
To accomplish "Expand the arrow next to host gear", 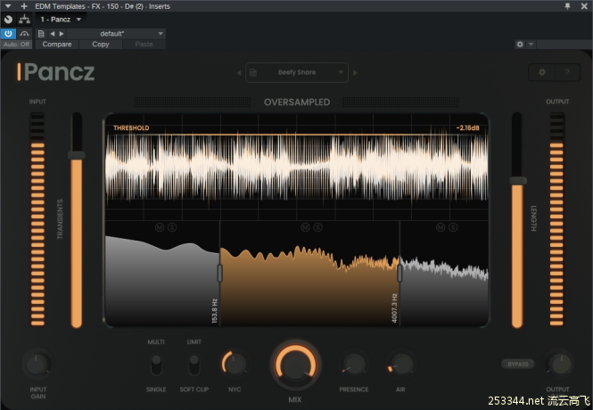I will [531, 45].
